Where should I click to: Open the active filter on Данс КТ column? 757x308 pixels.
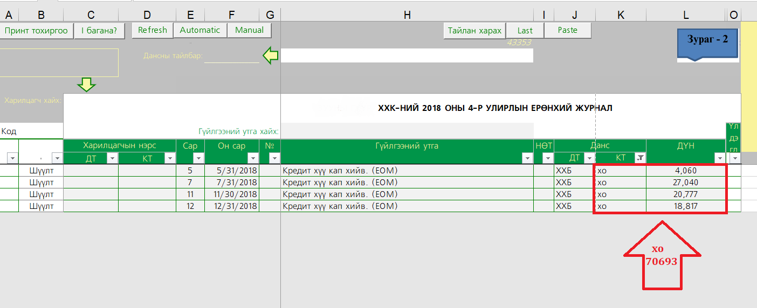(x=639, y=158)
